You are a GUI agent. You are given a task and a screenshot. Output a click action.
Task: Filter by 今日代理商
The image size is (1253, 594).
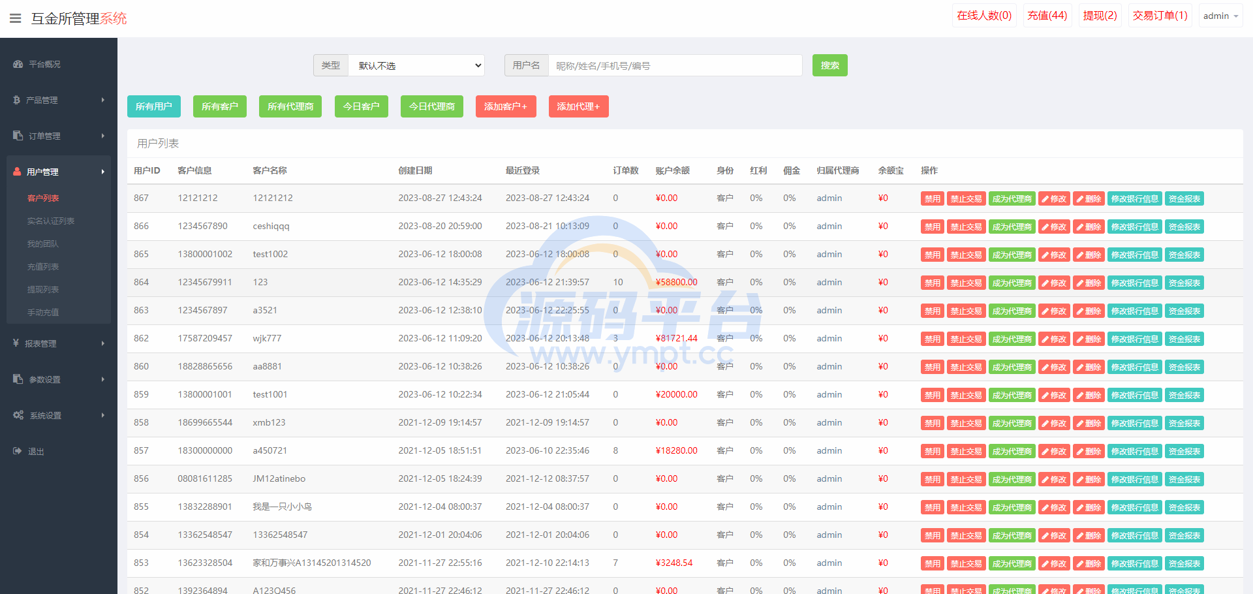click(x=432, y=106)
